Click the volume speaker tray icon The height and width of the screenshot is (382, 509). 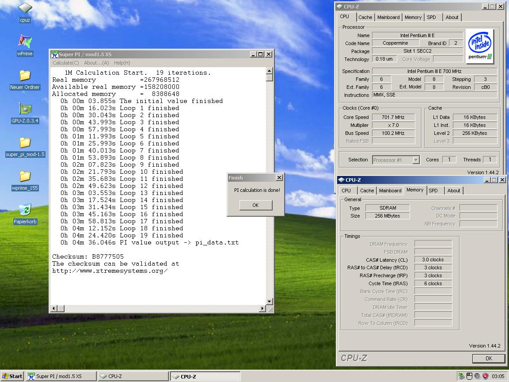[477, 376]
